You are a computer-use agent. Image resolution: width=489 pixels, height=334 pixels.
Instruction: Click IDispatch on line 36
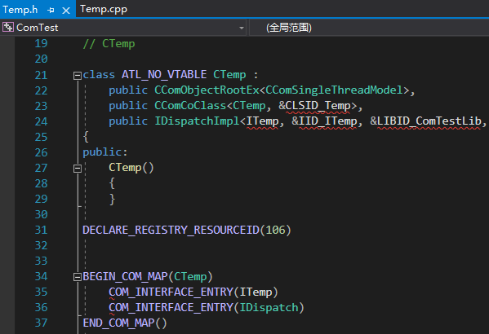pos(269,308)
